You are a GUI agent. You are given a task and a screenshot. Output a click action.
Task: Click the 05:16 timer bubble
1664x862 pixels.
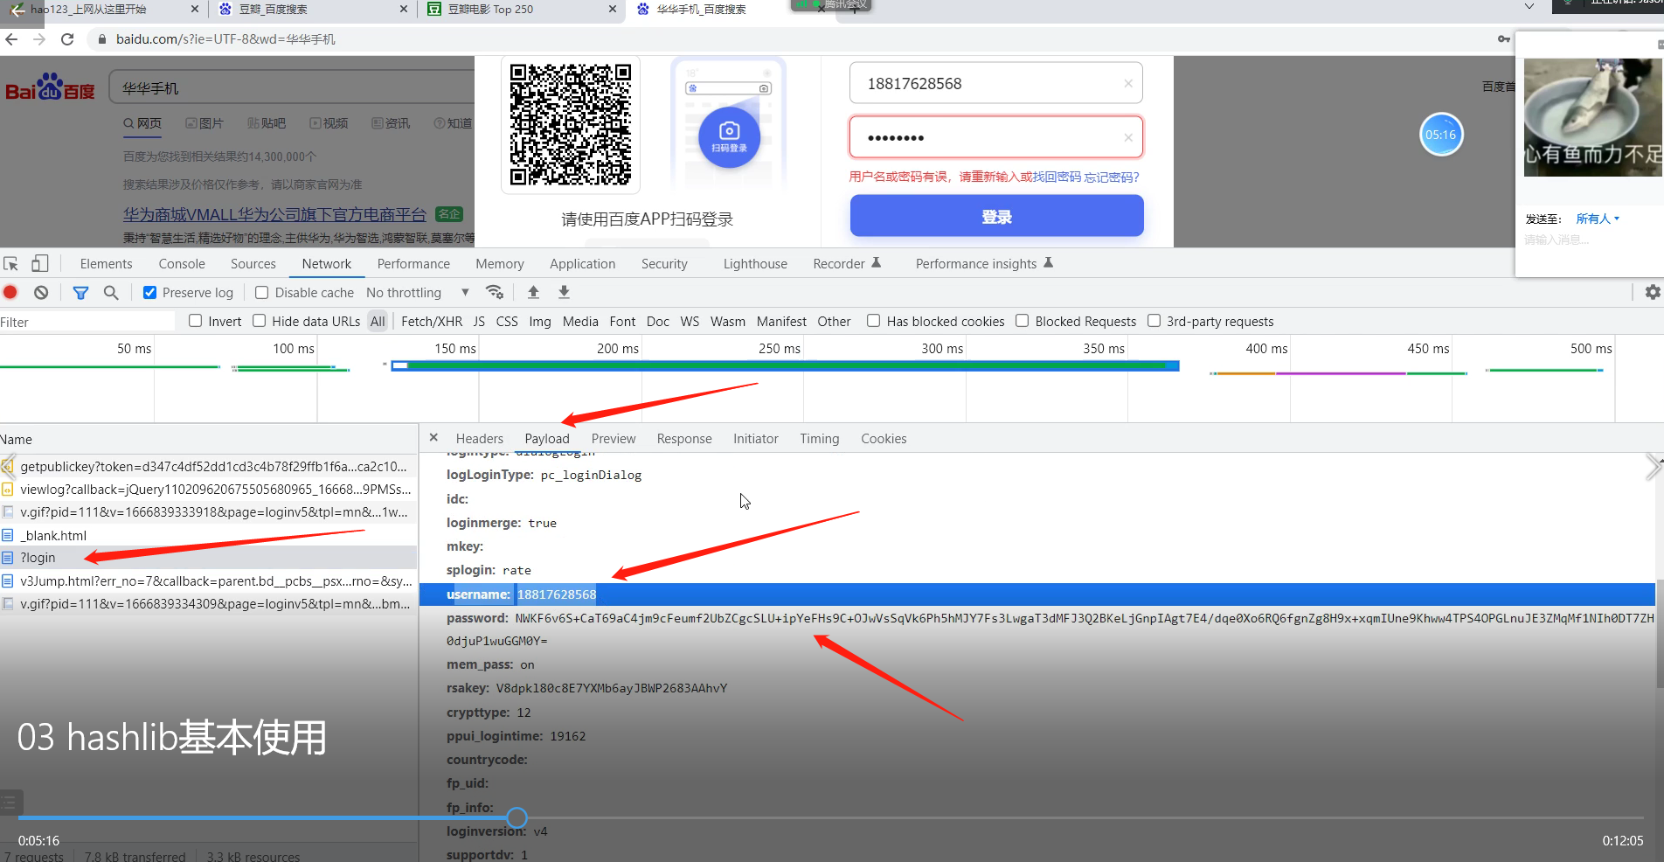1441,135
